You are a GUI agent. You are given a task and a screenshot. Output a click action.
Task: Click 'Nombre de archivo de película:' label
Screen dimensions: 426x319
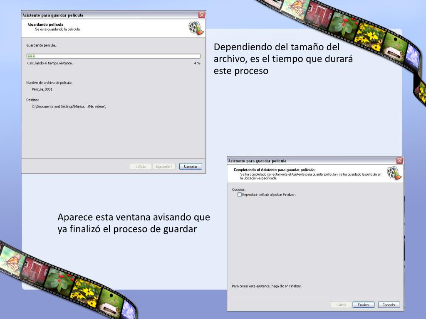[x=49, y=83]
